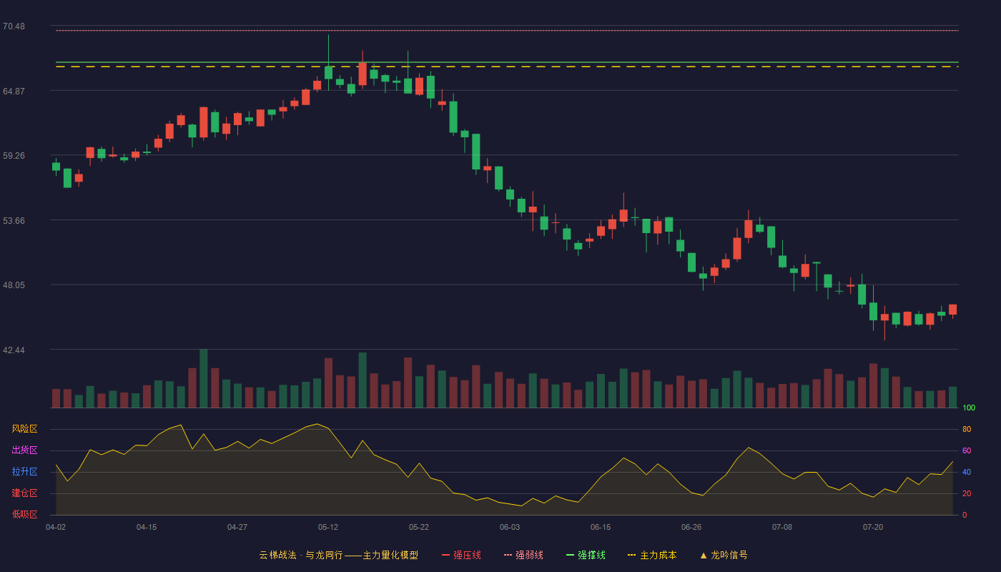1001x572 pixels.
Task: Toggle the 强撑线 legend entry
Action: pyautogui.click(x=586, y=555)
